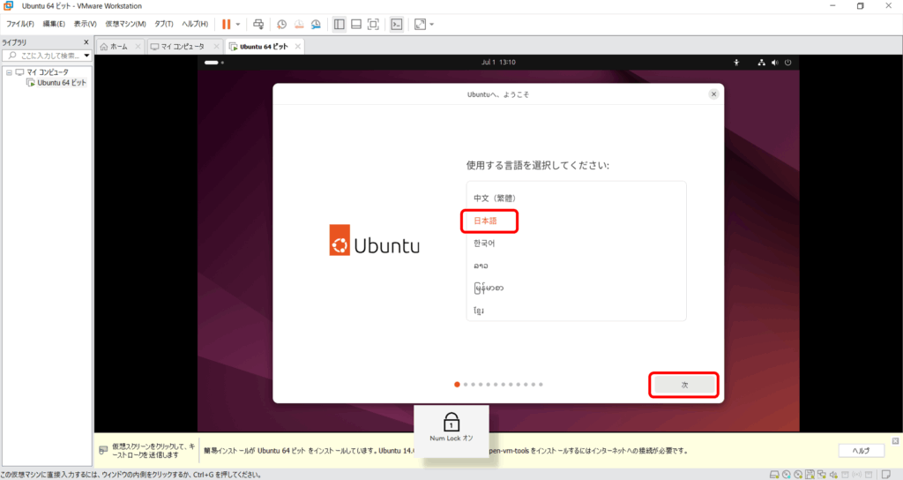Toggle the library sidebar view button
Screen dimensions: 903x480
pos(340,24)
